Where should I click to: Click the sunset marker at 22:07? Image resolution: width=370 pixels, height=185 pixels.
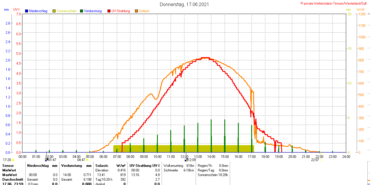tap(321, 160)
